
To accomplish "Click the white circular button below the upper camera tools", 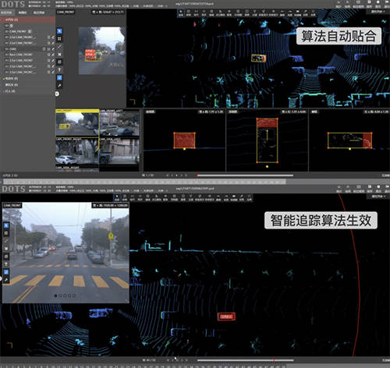I will coord(57,94).
